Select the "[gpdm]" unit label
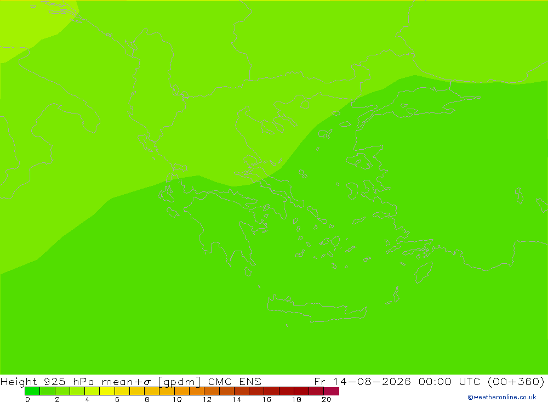 click(179, 382)
